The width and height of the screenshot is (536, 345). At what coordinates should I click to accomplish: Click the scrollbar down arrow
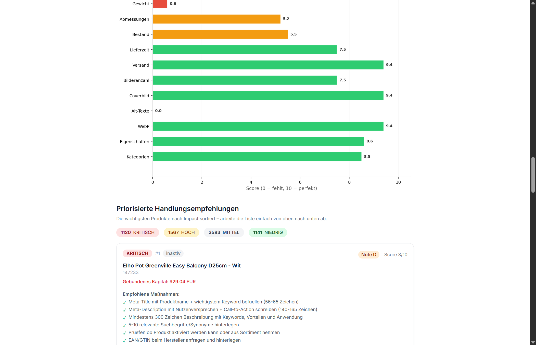(x=533, y=342)
